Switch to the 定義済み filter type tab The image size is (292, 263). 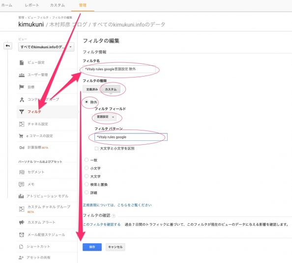point(92,89)
